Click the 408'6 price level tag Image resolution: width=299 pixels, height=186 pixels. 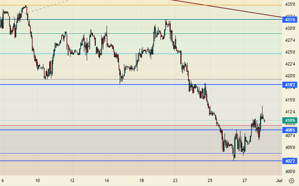(290, 130)
